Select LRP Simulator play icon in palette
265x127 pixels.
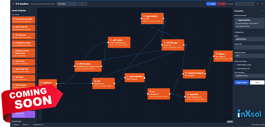tap(14, 85)
